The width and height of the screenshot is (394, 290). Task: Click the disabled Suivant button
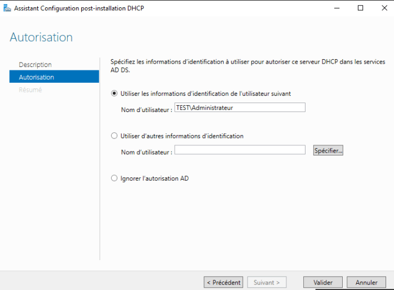pos(267,282)
